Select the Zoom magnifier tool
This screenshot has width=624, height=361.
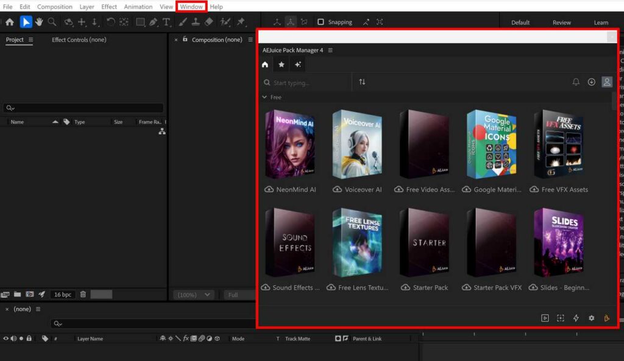(52, 23)
